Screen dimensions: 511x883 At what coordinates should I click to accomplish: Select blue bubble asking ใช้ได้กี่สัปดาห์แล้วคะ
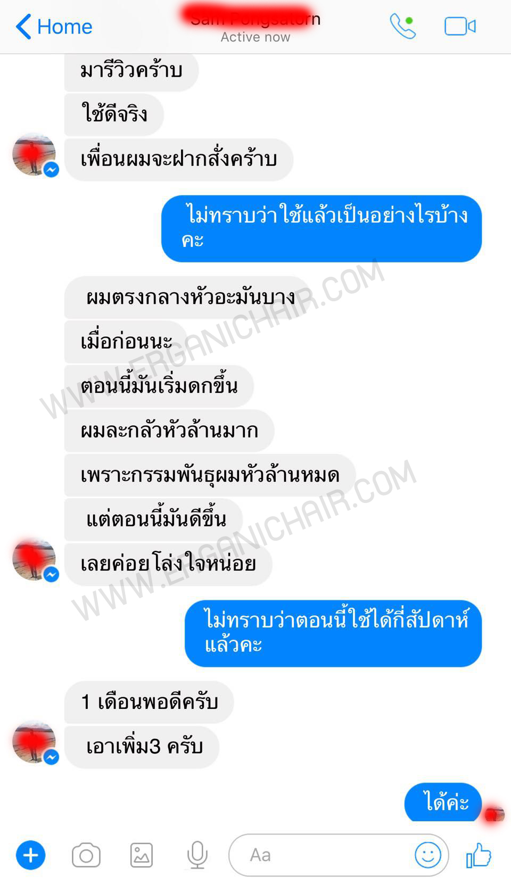[333, 633]
